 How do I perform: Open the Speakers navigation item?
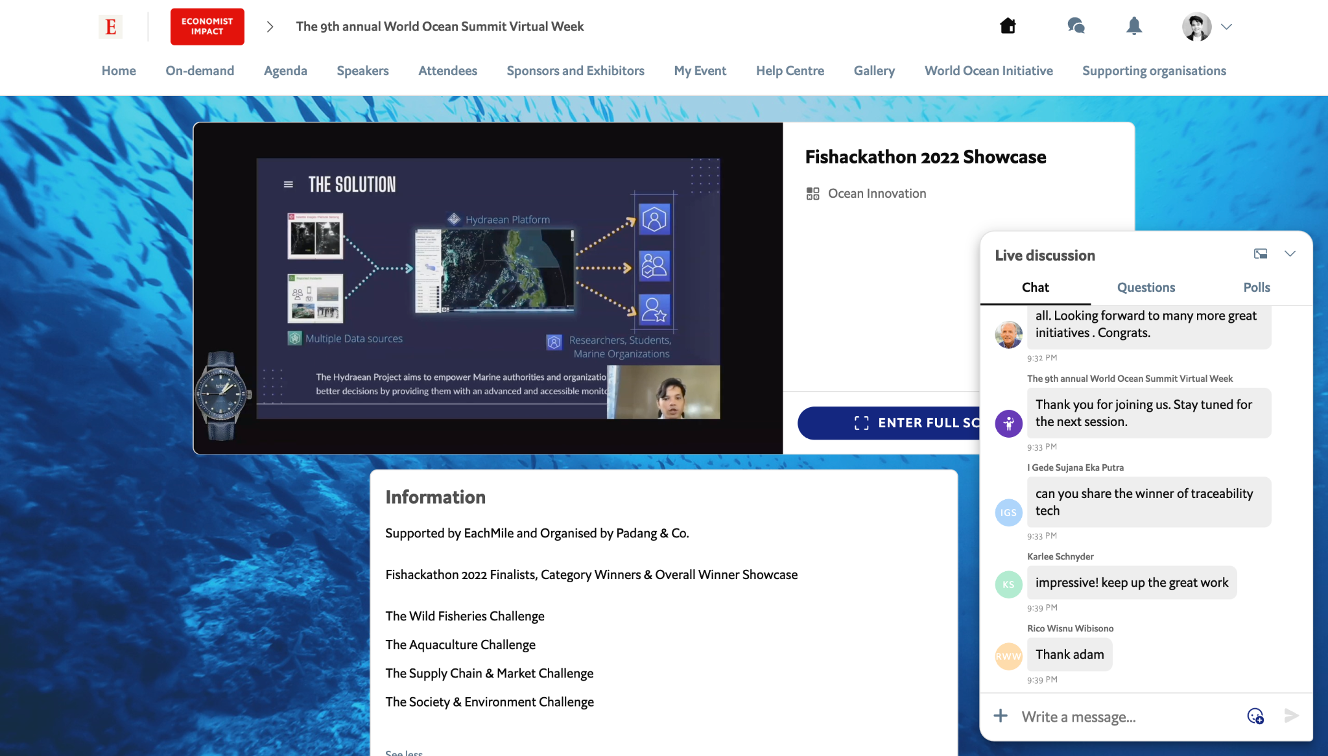(362, 71)
